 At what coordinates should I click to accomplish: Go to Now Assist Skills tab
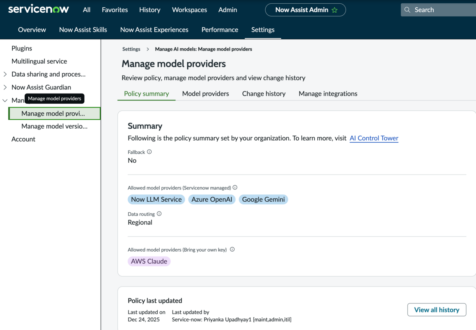pyautogui.click(x=83, y=30)
